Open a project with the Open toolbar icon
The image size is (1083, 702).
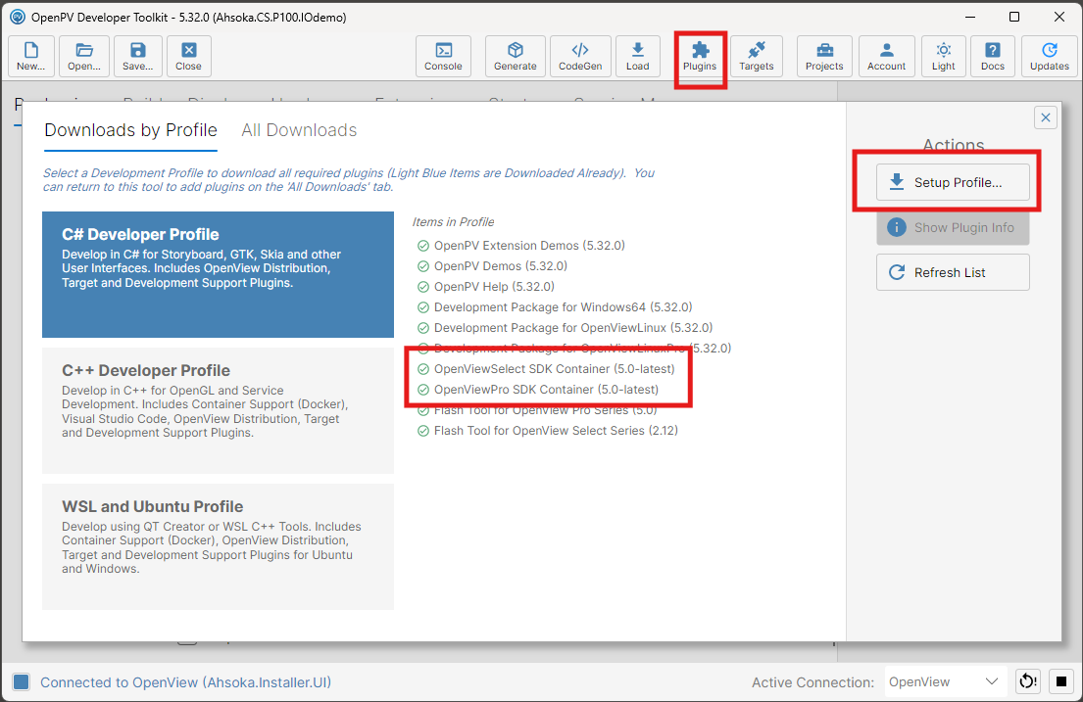pyautogui.click(x=84, y=56)
